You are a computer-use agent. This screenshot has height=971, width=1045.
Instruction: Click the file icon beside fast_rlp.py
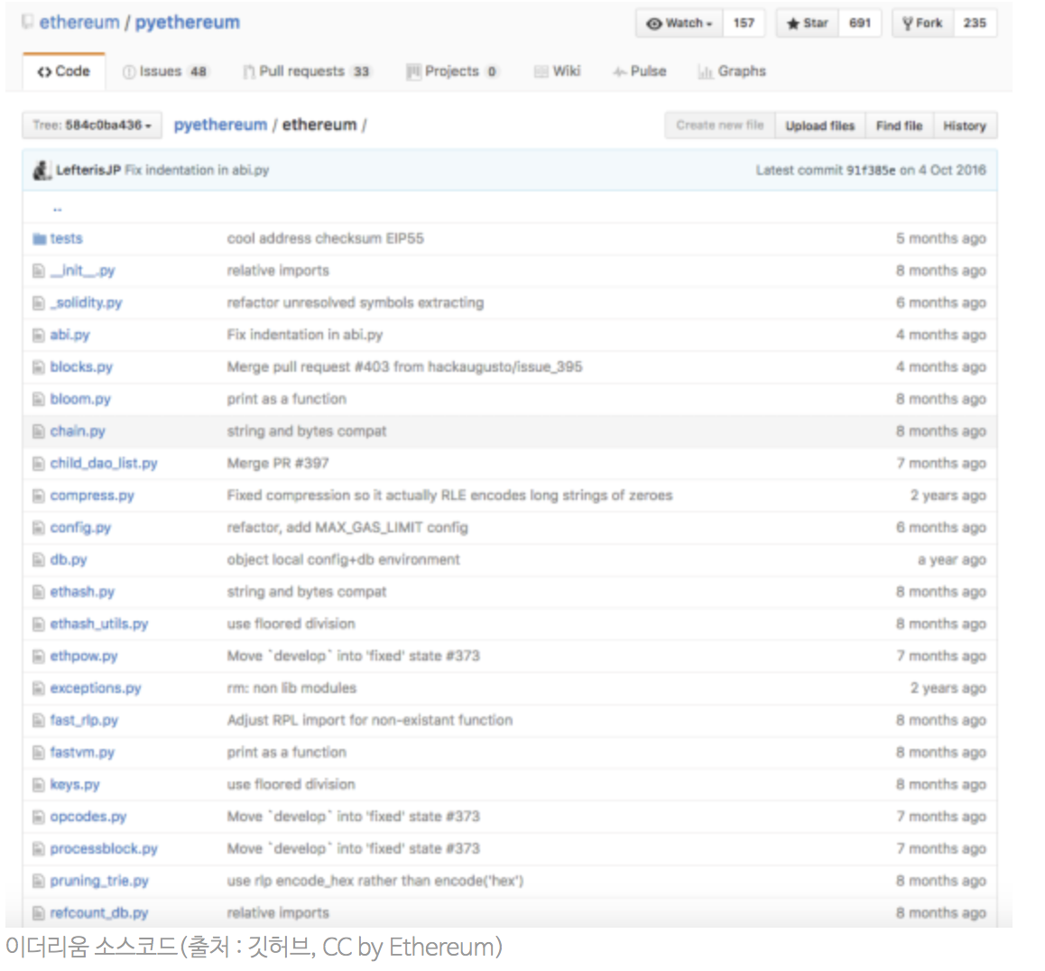tap(39, 720)
